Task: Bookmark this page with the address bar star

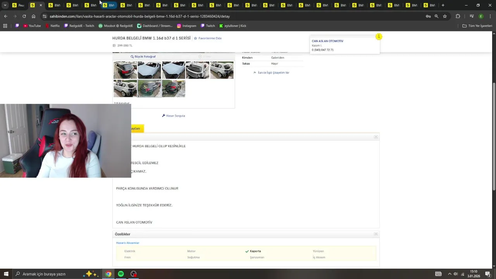Action: click(x=445, y=16)
